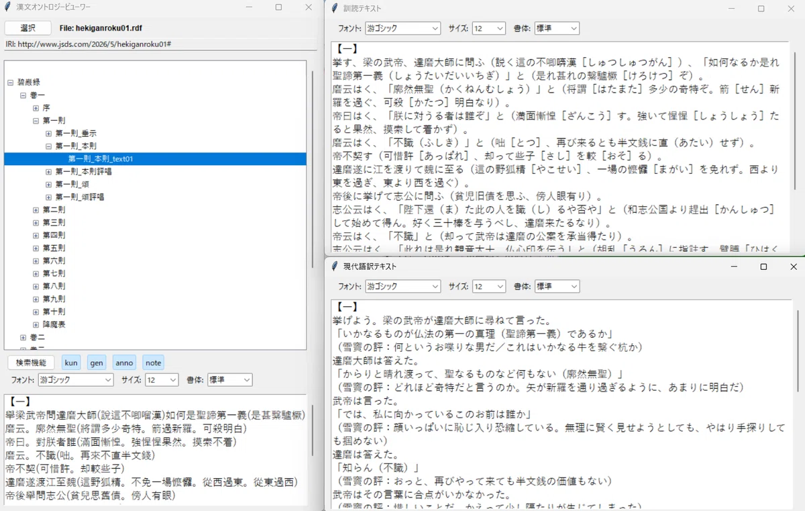Screen dimensions: 805x511
Task: Click inside the 現代語訳テキスト text area
Action: (x=562, y=405)
